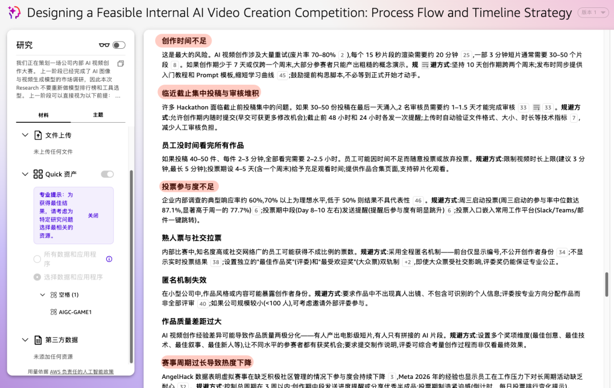Click the document scrollbar thumb on the right
Image resolution: width=614 pixels, height=388 pixels.
coord(607,285)
